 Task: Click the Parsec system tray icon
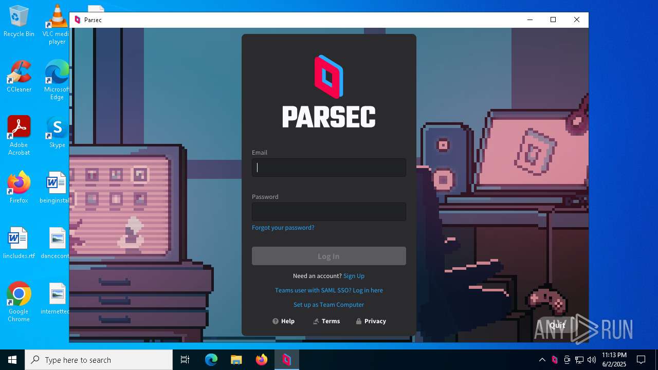[x=555, y=360]
